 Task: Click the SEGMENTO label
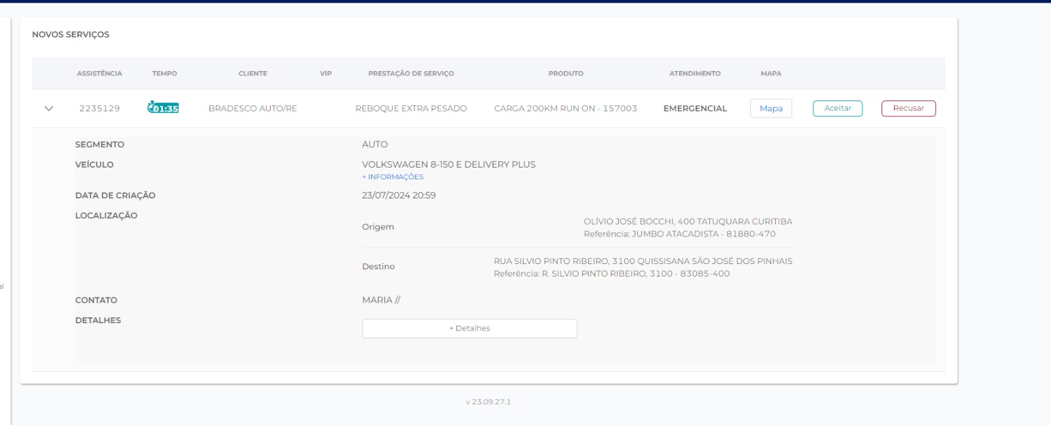click(100, 145)
